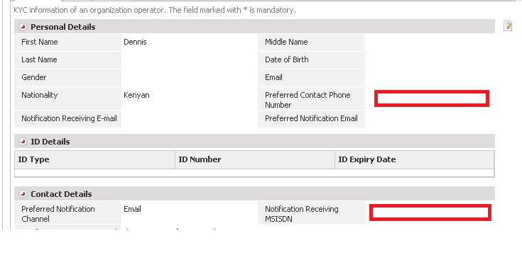Image resolution: width=522 pixels, height=255 pixels.
Task: Click the ID Details heading text
Action: (x=50, y=142)
